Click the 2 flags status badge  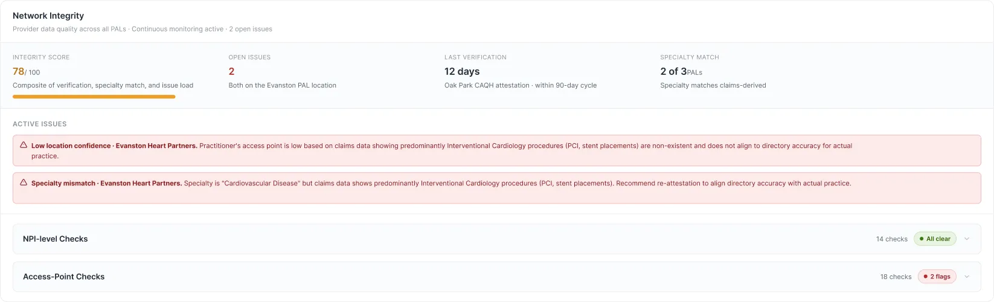point(937,277)
